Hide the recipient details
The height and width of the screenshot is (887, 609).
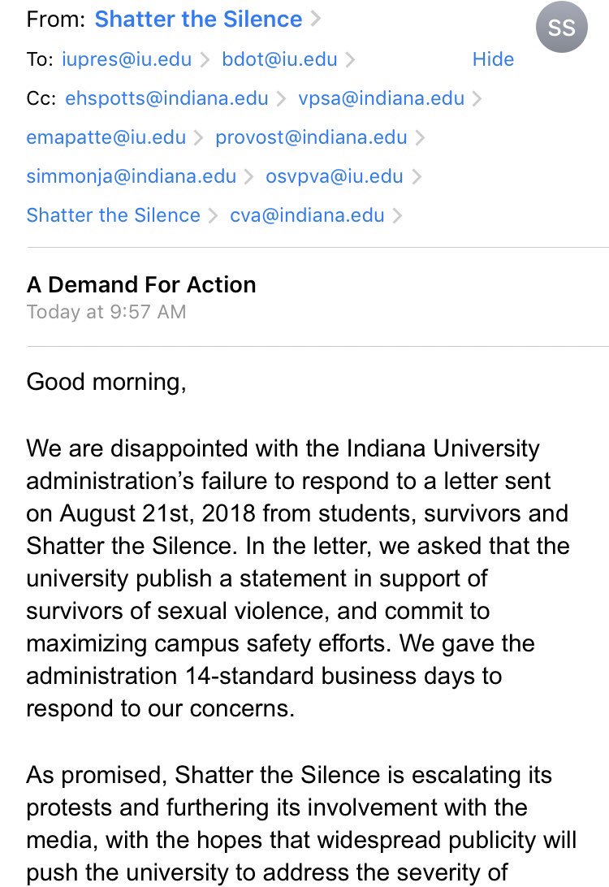(x=493, y=59)
